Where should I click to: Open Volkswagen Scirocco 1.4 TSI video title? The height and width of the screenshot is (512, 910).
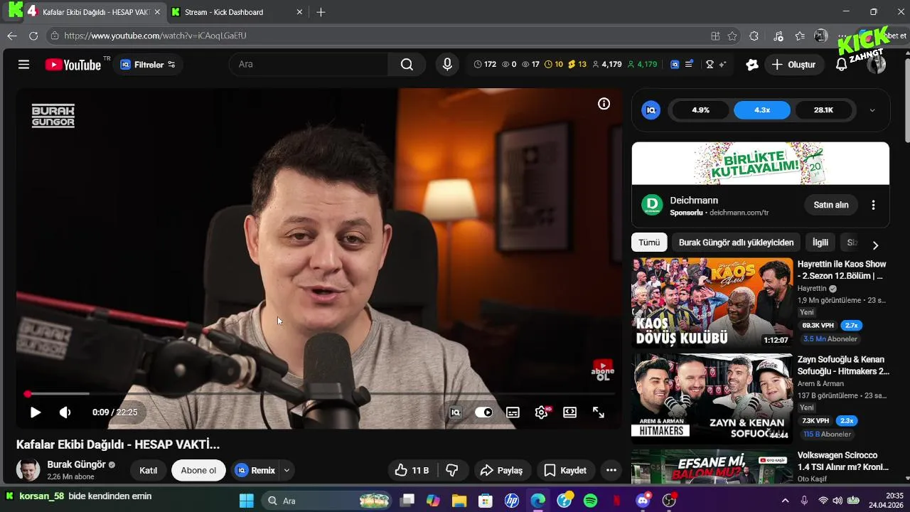point(843,461)
